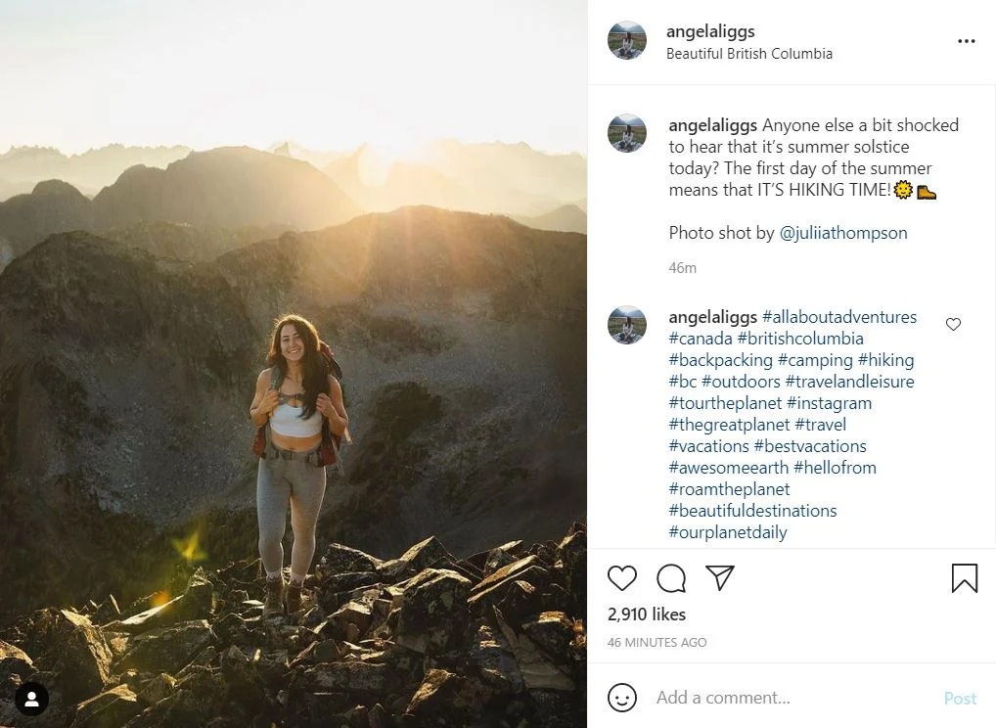Open @juliiathompson photographer profile
The image size is (996, 728).
click(x=843, y=233)
